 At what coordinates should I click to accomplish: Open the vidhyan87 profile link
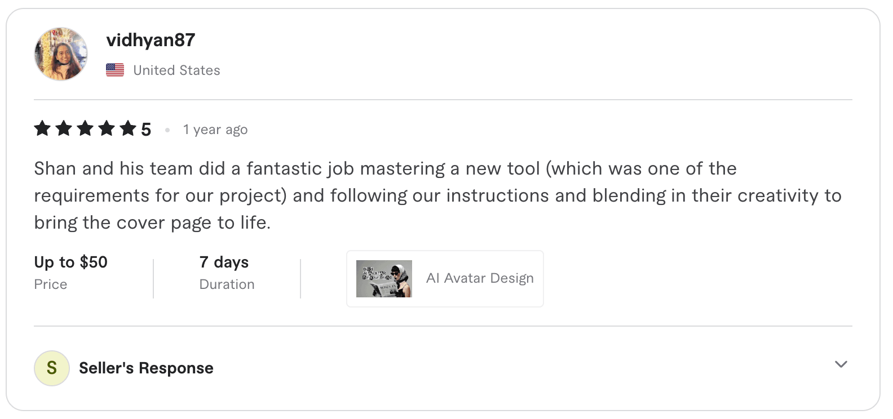coord(151,40)
